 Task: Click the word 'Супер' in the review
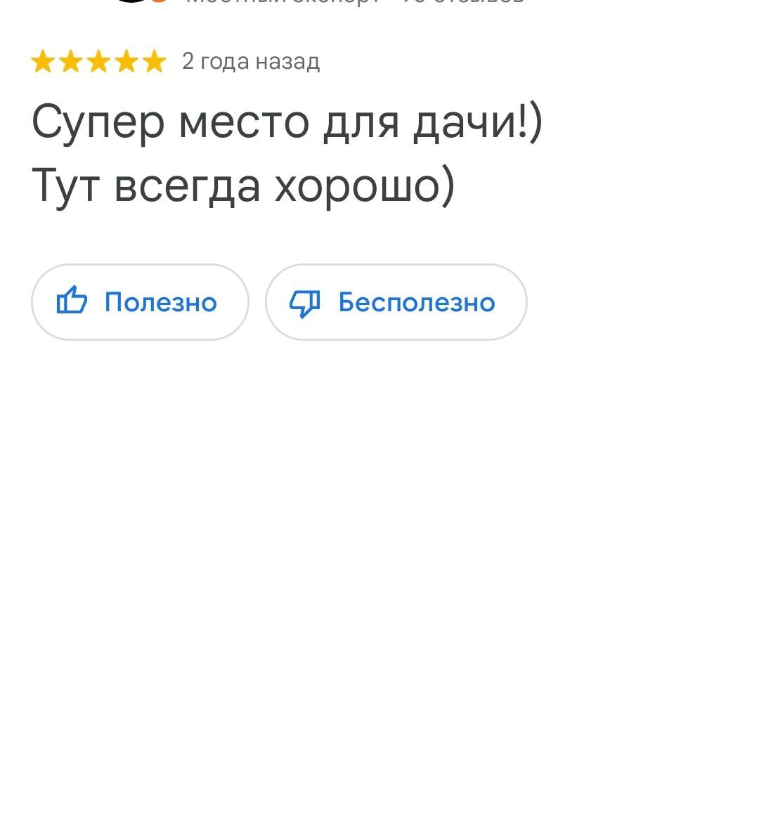(x=98, y=122)
